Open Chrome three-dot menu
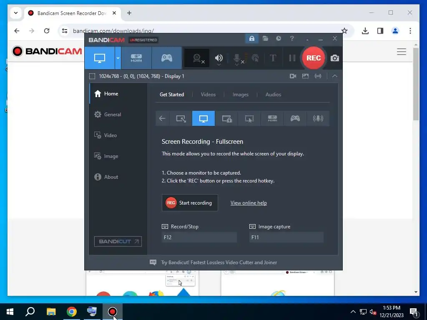The image size is (427, 320). tap(410, 31)
